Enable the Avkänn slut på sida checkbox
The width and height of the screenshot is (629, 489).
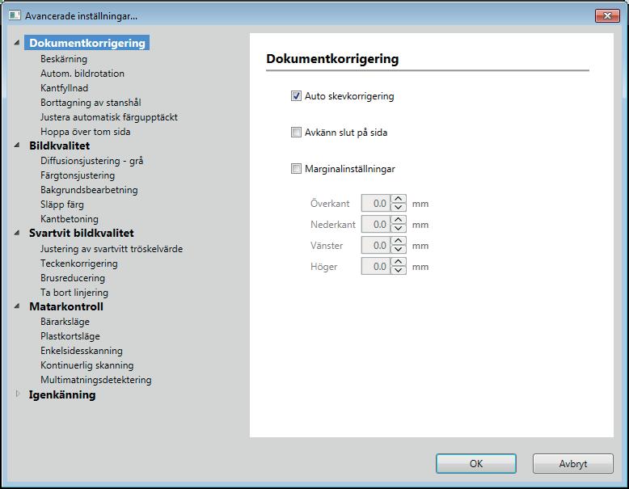point(296,133)
